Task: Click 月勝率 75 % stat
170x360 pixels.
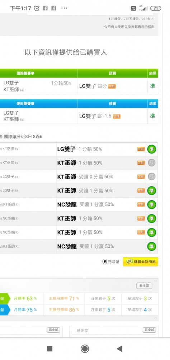Action: coord(25,310)
